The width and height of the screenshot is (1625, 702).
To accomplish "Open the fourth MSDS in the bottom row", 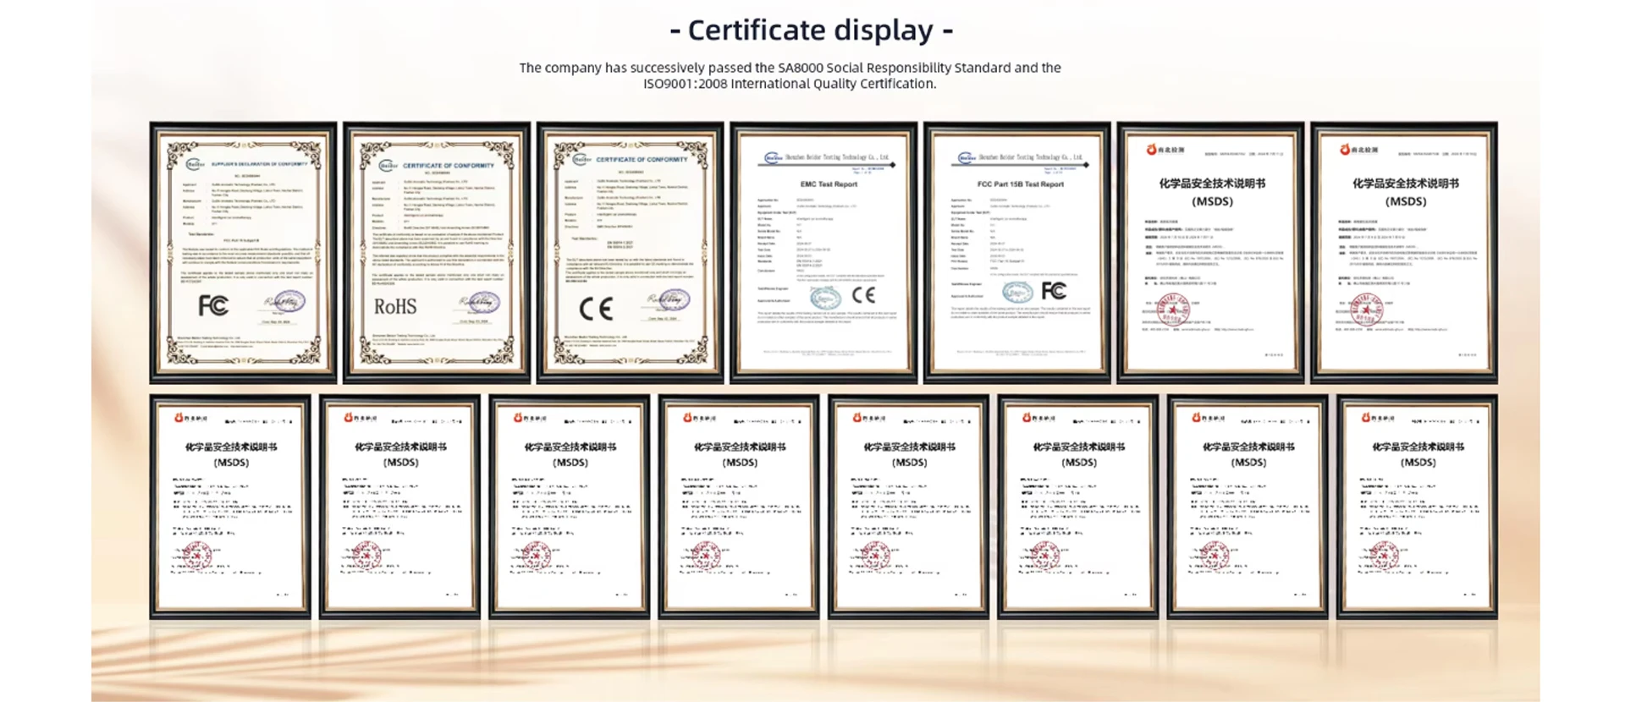I will pyautogui.click(x=739, y=507).
